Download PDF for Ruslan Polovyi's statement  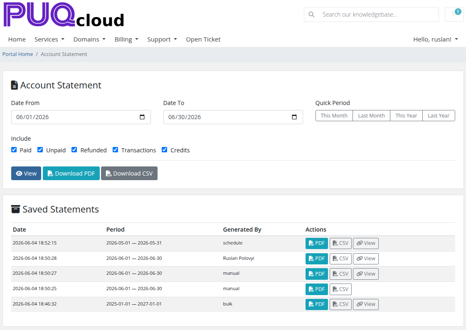(x=316, y=259)
